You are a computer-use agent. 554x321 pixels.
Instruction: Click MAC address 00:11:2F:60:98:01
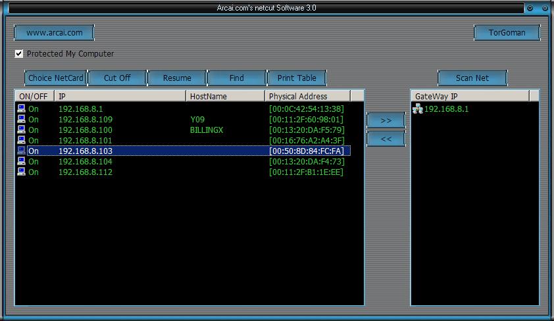307,119
